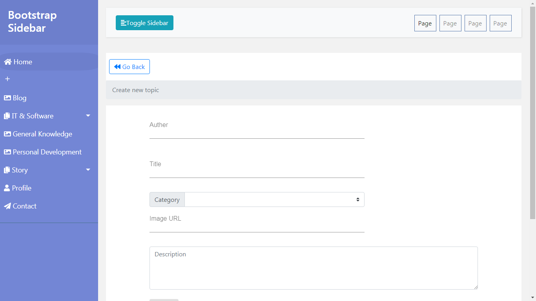The height and width of the screenshot is (301, 536).
Task: Click the rewind icon inside Go Back button
Action: tap(117, 67)
